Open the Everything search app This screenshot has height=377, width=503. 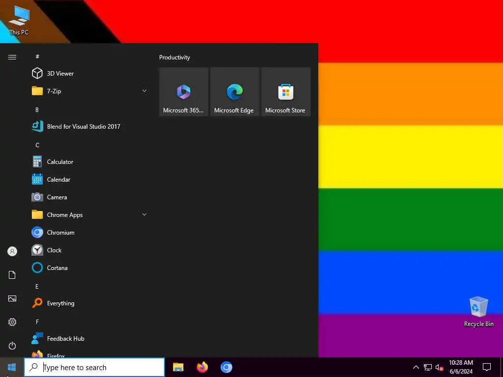point(90,303)
